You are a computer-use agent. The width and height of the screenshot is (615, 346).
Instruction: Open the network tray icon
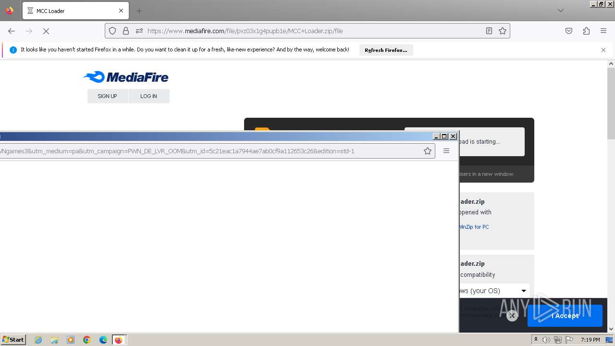(x=558, y=340)
